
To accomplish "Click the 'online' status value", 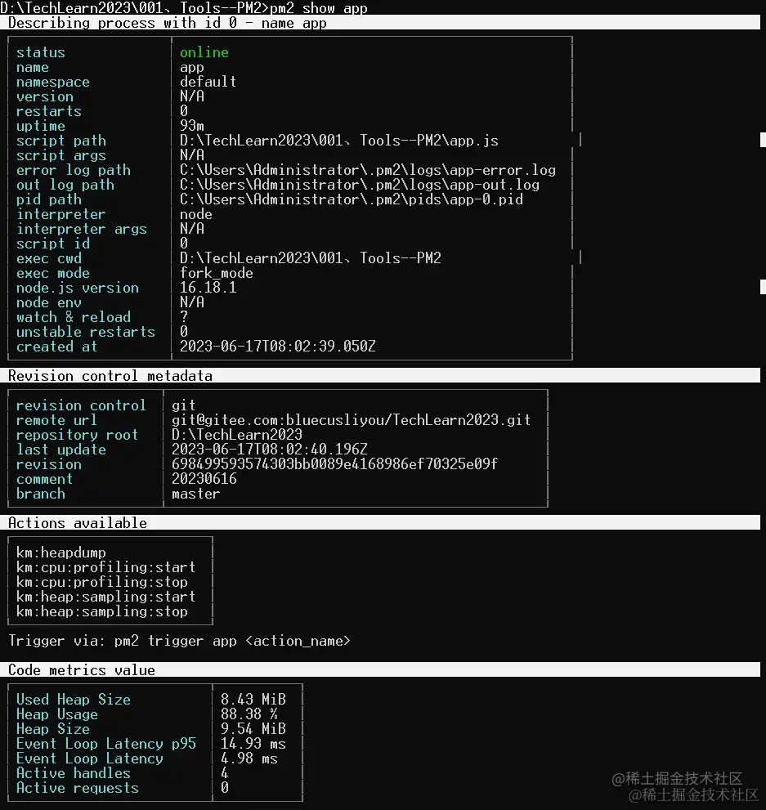I will (204, 52).
